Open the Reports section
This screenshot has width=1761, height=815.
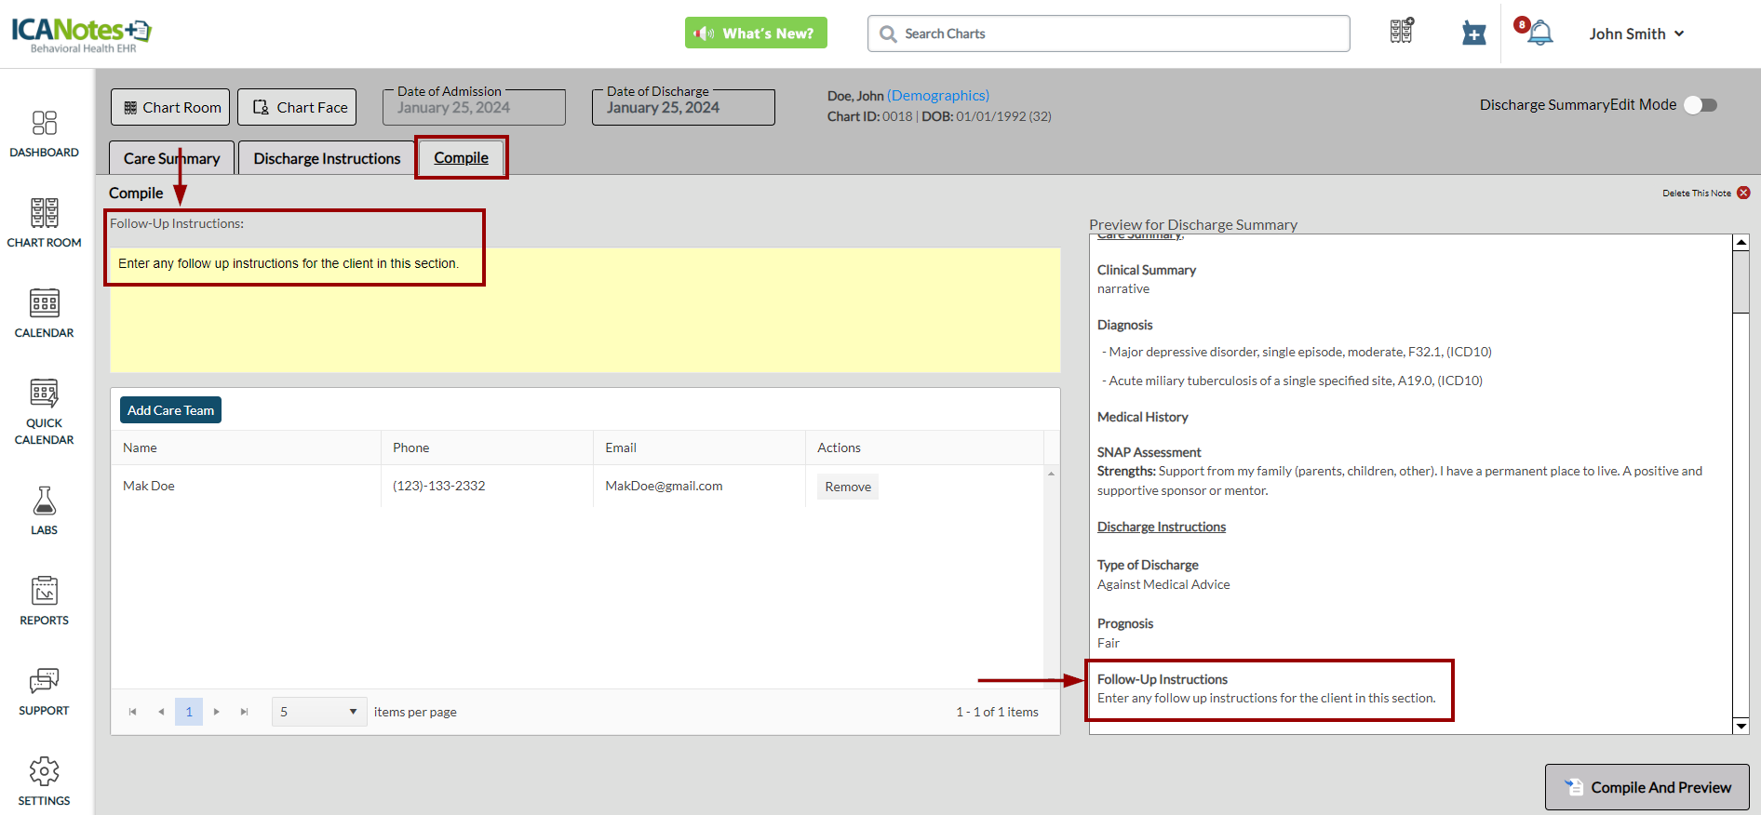[44, 601]
